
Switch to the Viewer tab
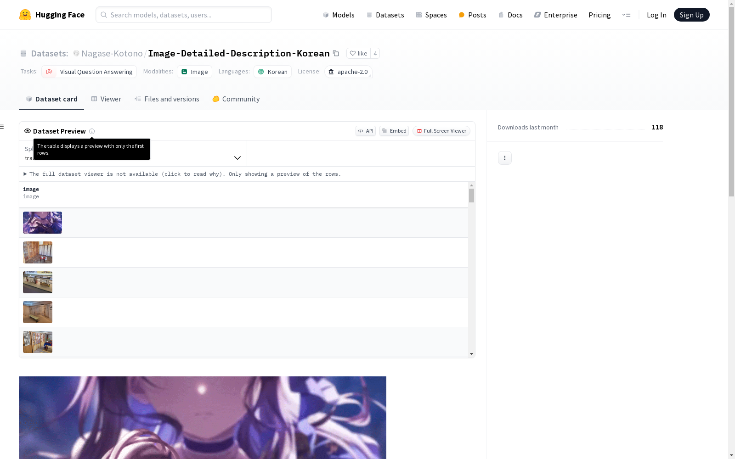[106, 99]
